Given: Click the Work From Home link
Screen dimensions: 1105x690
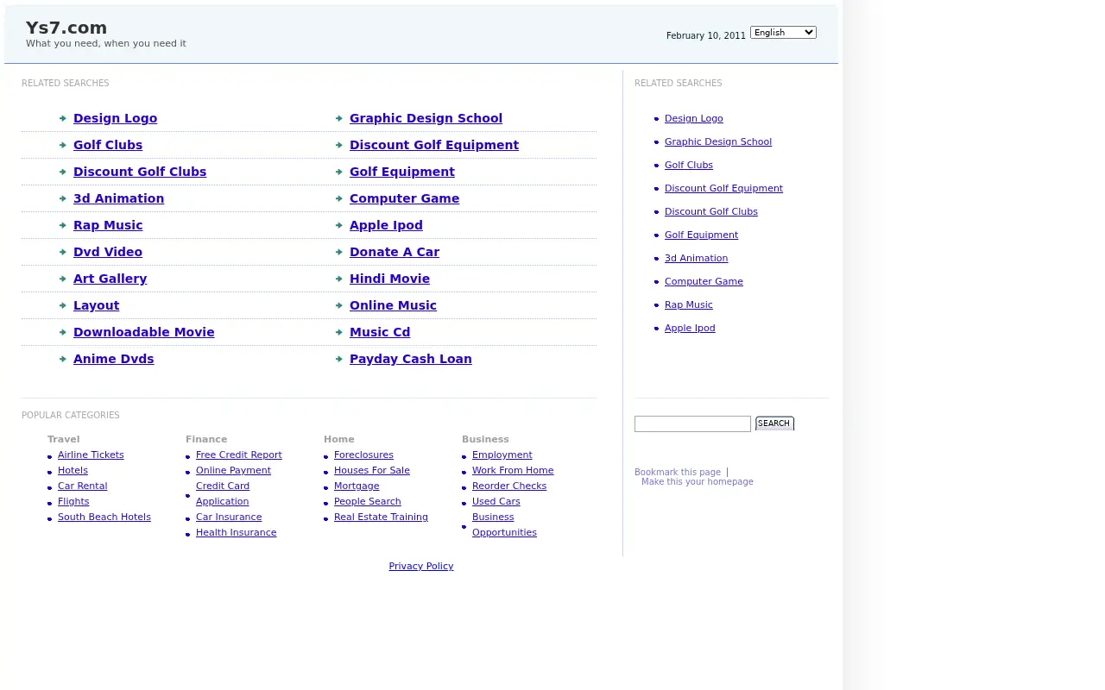Looking at the screenshot, I should tap(513, 470).
